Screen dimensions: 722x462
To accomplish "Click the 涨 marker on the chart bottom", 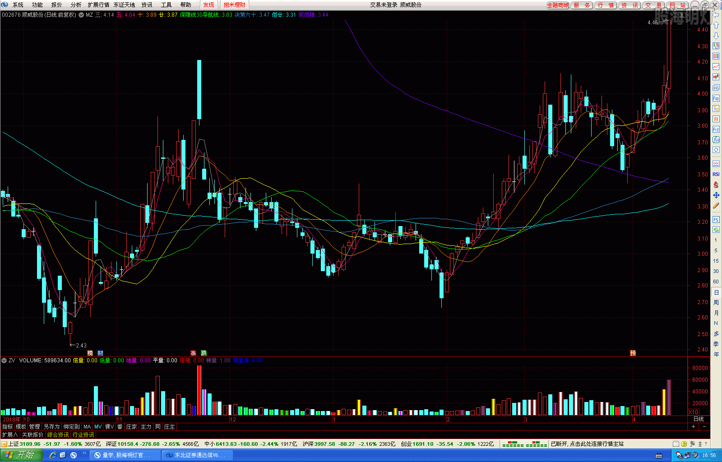I will pyautogui.click(x=193, y=353).
